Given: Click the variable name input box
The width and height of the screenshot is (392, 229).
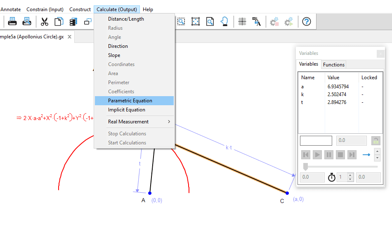Looking at the screenshot, I should click(x=316, y=141).
